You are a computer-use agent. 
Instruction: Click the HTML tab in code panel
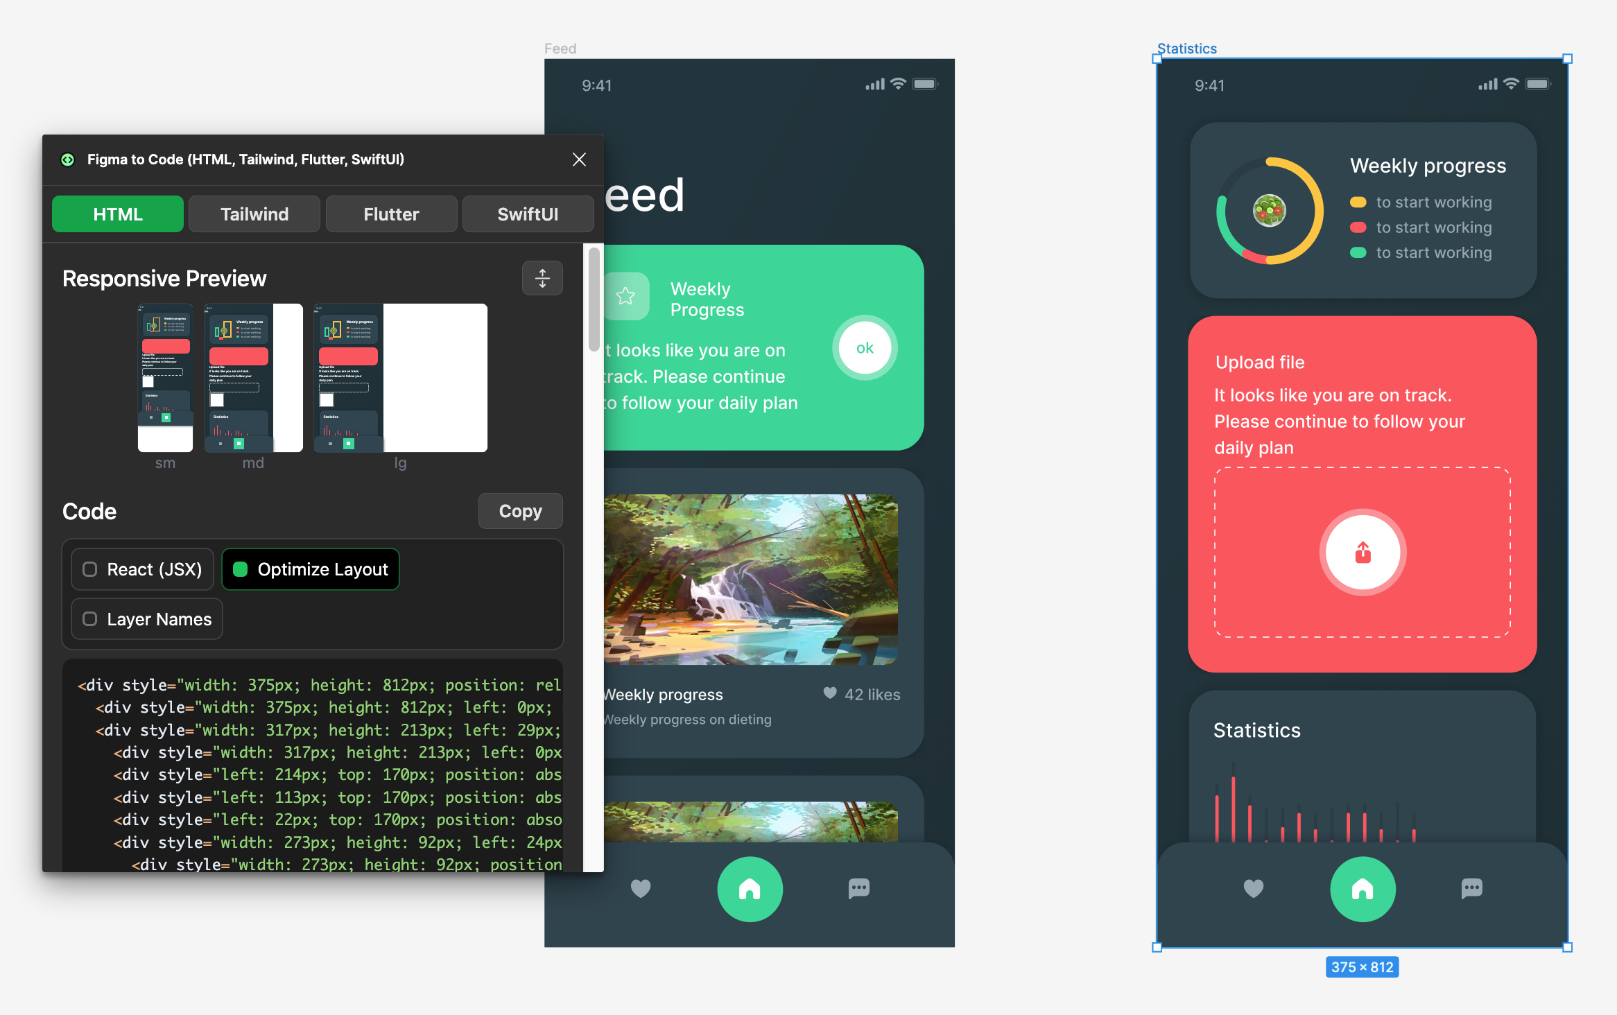[117, 214]
